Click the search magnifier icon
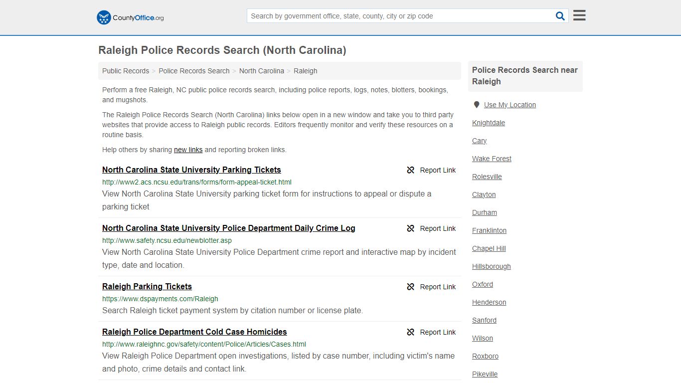Screen dimensions: 681x383 560,16
